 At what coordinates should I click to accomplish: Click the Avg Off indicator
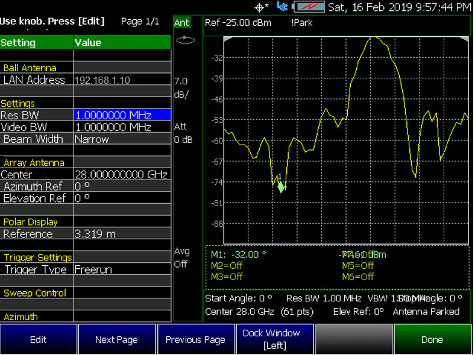(182, 257)
